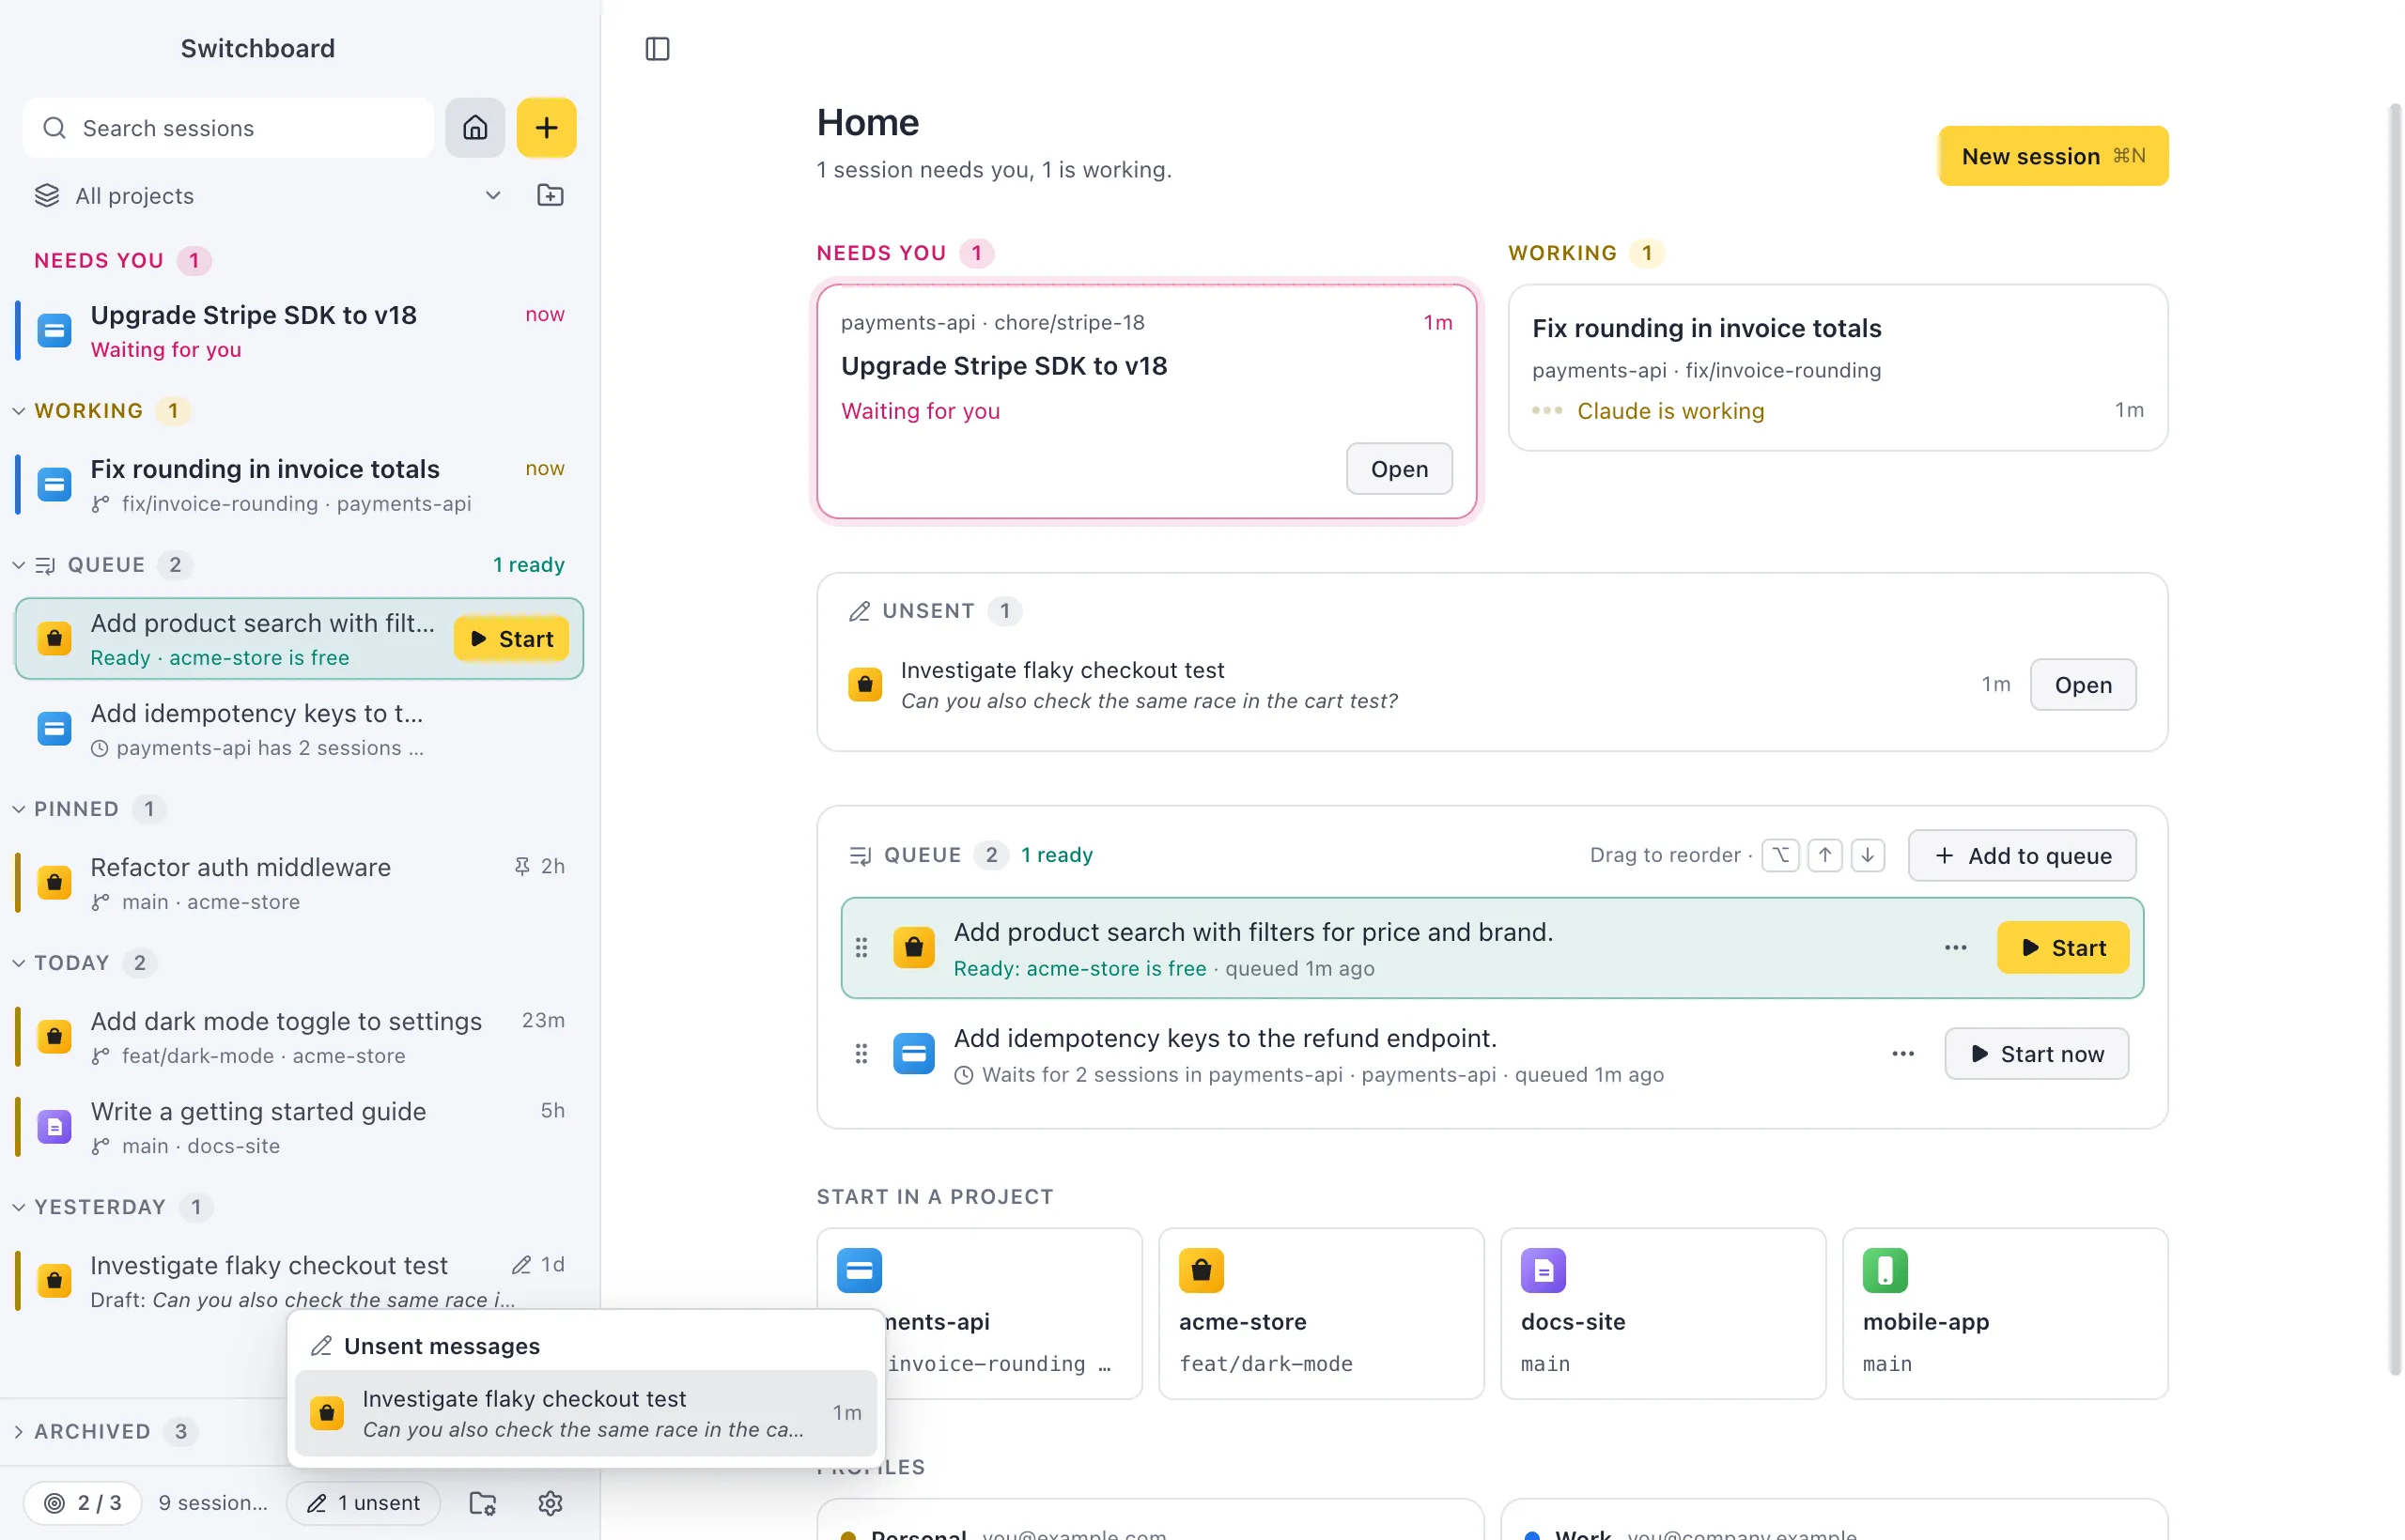Toggle the sidebar panel icon
The width and height of the screenshot is (2405, 1540).
[658, 49]
